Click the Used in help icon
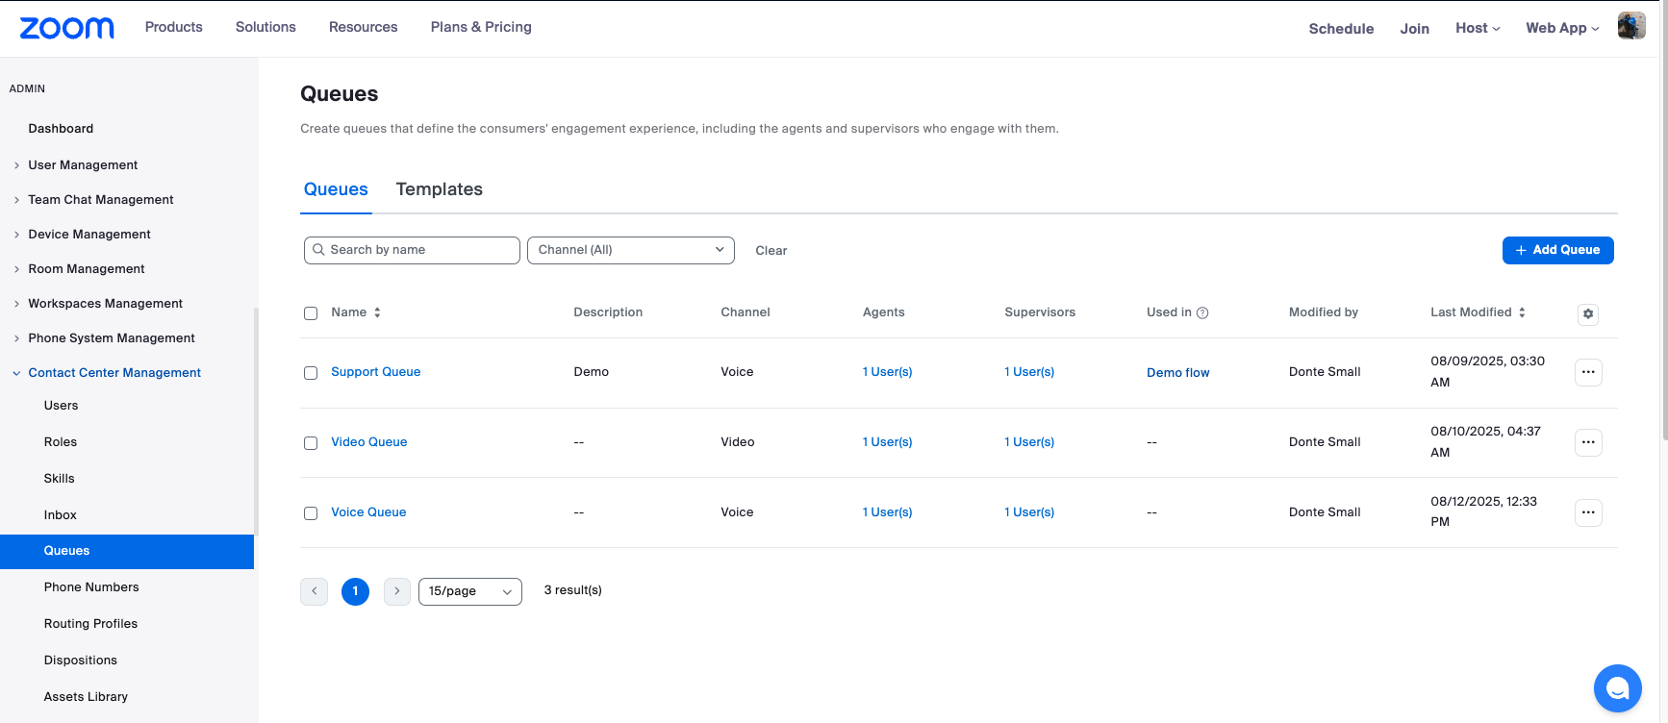 [1202, 312]
